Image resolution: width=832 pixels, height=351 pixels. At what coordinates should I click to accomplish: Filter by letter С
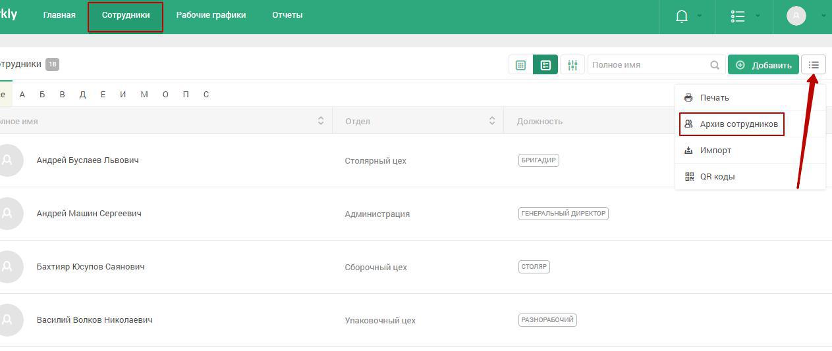(x=206, y=95)
